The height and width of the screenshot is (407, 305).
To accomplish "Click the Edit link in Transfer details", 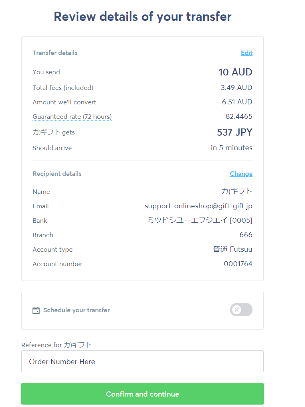I will click(x=246, y=53).
